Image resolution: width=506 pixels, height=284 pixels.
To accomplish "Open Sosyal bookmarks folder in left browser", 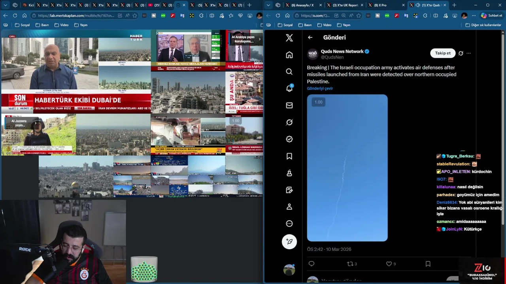I will tap(22, 25).
